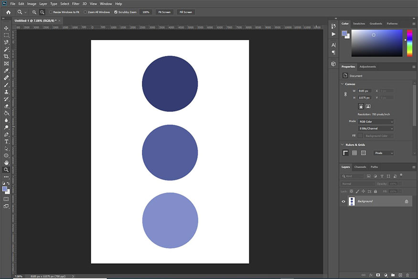Set canvas orientation to portrait

(x=361, y=107)
